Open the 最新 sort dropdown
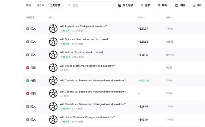Image resolution: width=205 pixels, height=127 pixels. click(162, 5)
